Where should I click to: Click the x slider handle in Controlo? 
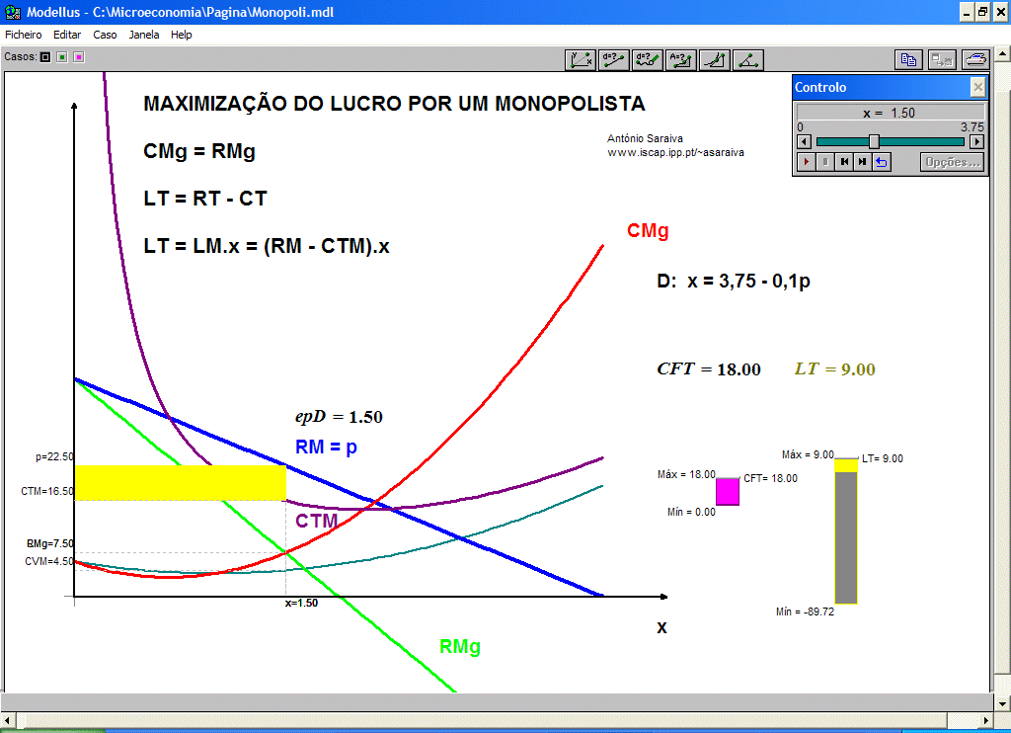pyautogui.click(x=874, y=141)
